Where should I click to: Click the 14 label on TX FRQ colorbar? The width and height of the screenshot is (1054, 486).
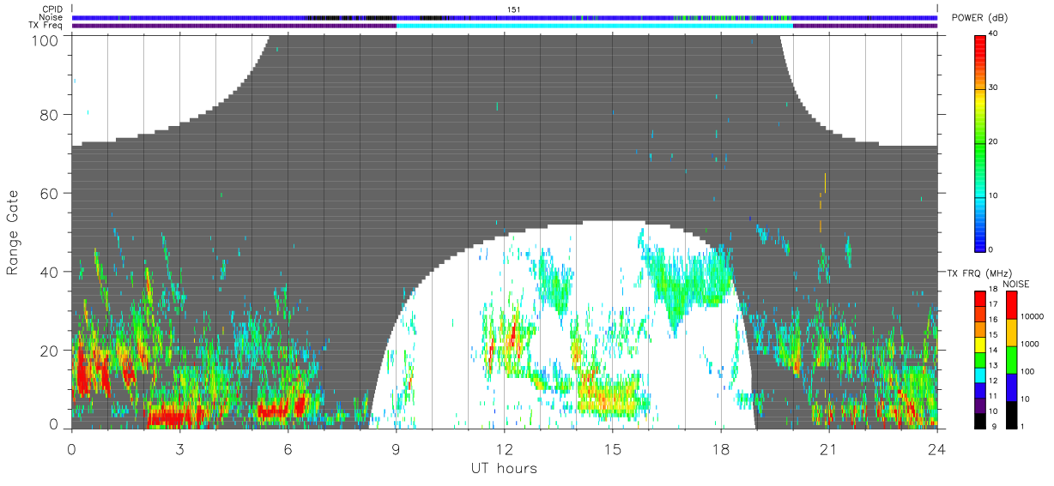click(x=992, y=351)
